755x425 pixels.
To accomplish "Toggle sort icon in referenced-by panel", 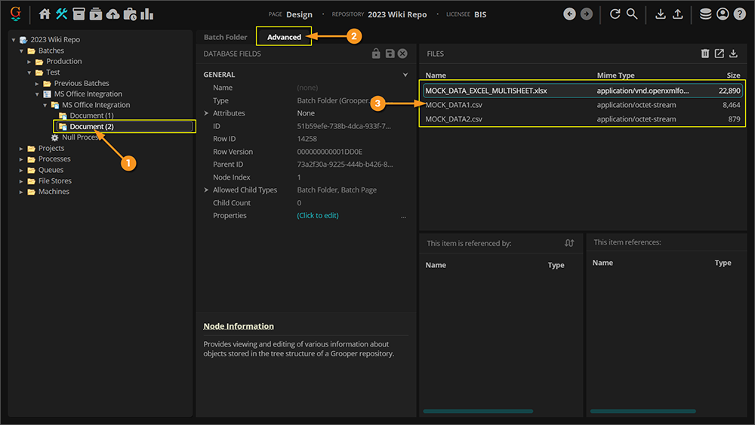I will pyautogui.click(x=569, y=243).
